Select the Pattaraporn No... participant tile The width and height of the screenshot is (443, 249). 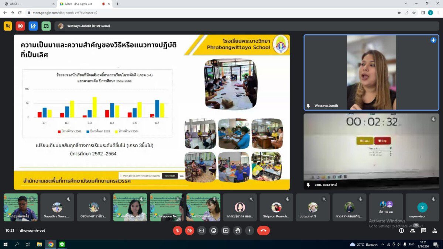pos(166,207)
